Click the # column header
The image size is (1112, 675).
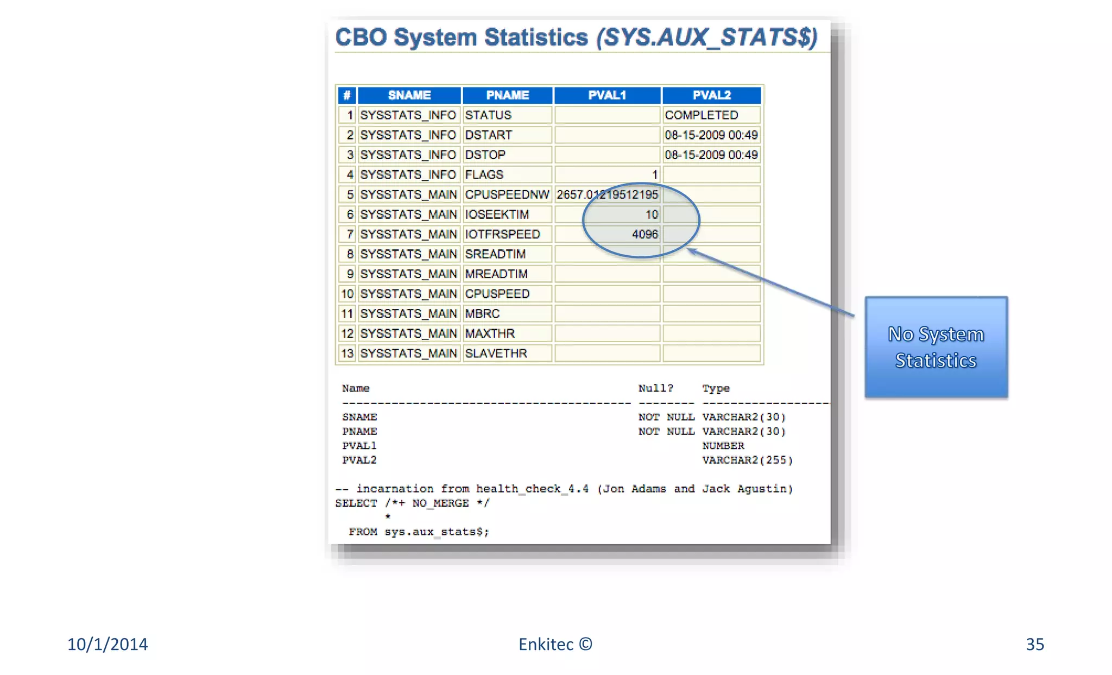[347, 95]
